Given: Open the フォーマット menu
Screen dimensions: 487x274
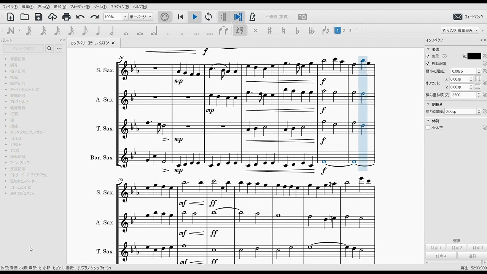Looking at the screenshot, I should (x=80, y=6).
